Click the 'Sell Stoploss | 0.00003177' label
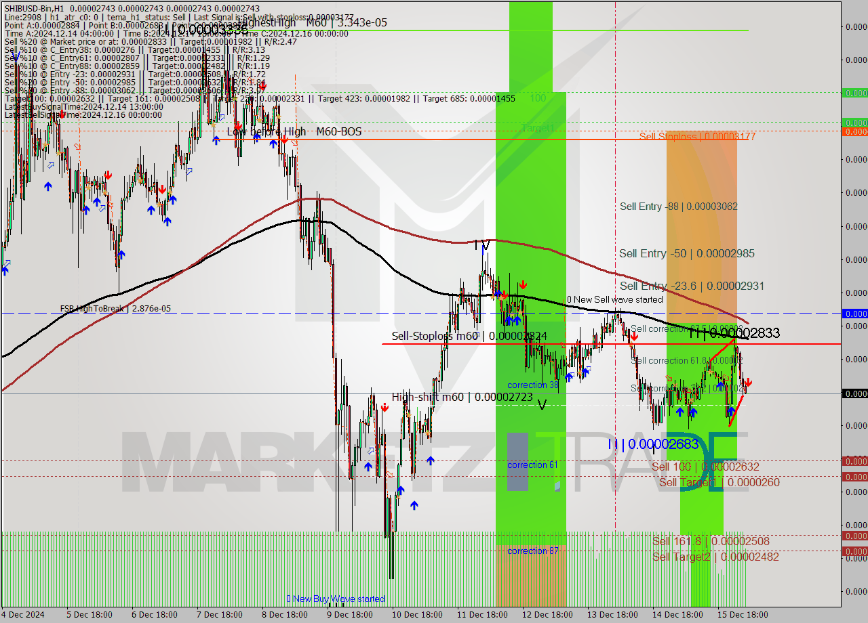The height and width of the screenshot is (623, 868). (697, 137)
